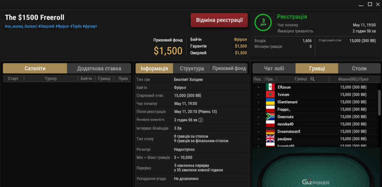Click the info icon next to estimated duration

201,120
